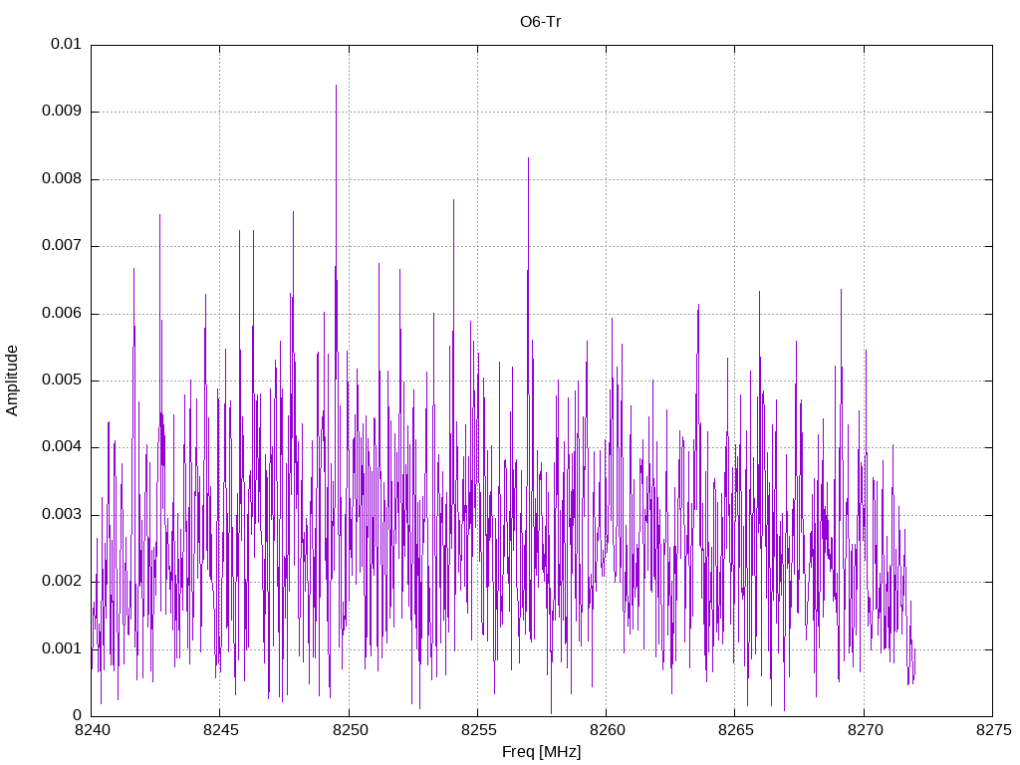Click y-axis tick label 0.002
1020x765 pixels.
pos(62,582)
